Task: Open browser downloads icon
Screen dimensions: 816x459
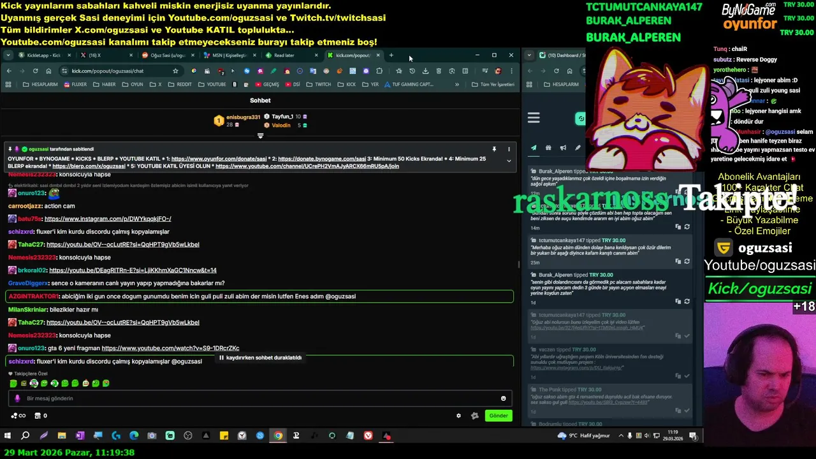Action: click(x=425, y=71)
